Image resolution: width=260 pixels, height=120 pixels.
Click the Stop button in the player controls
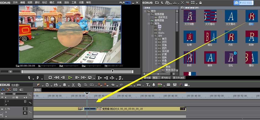tap(50, 78)
